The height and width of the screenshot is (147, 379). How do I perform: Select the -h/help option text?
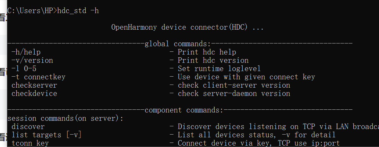(26, 52)
